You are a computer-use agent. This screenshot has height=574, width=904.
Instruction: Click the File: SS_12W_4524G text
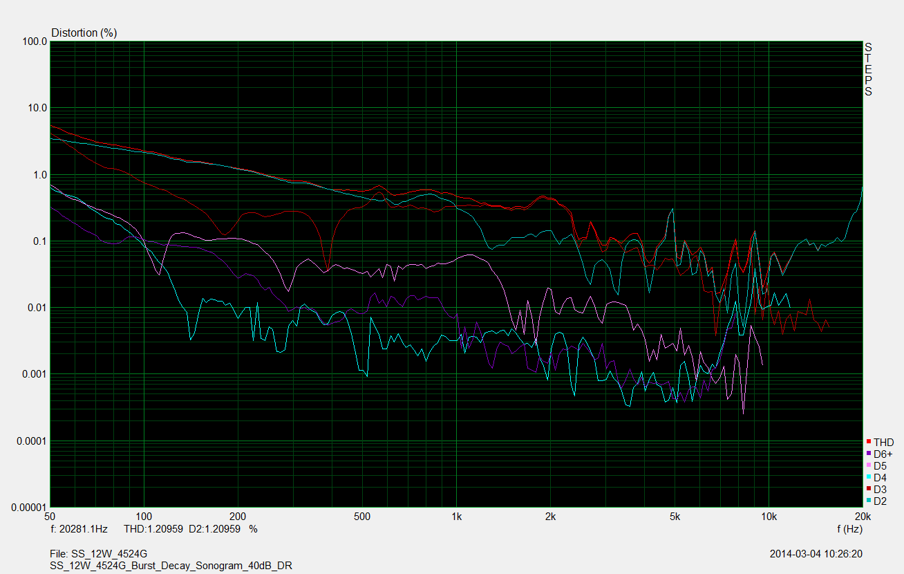[x=99, y=554]
